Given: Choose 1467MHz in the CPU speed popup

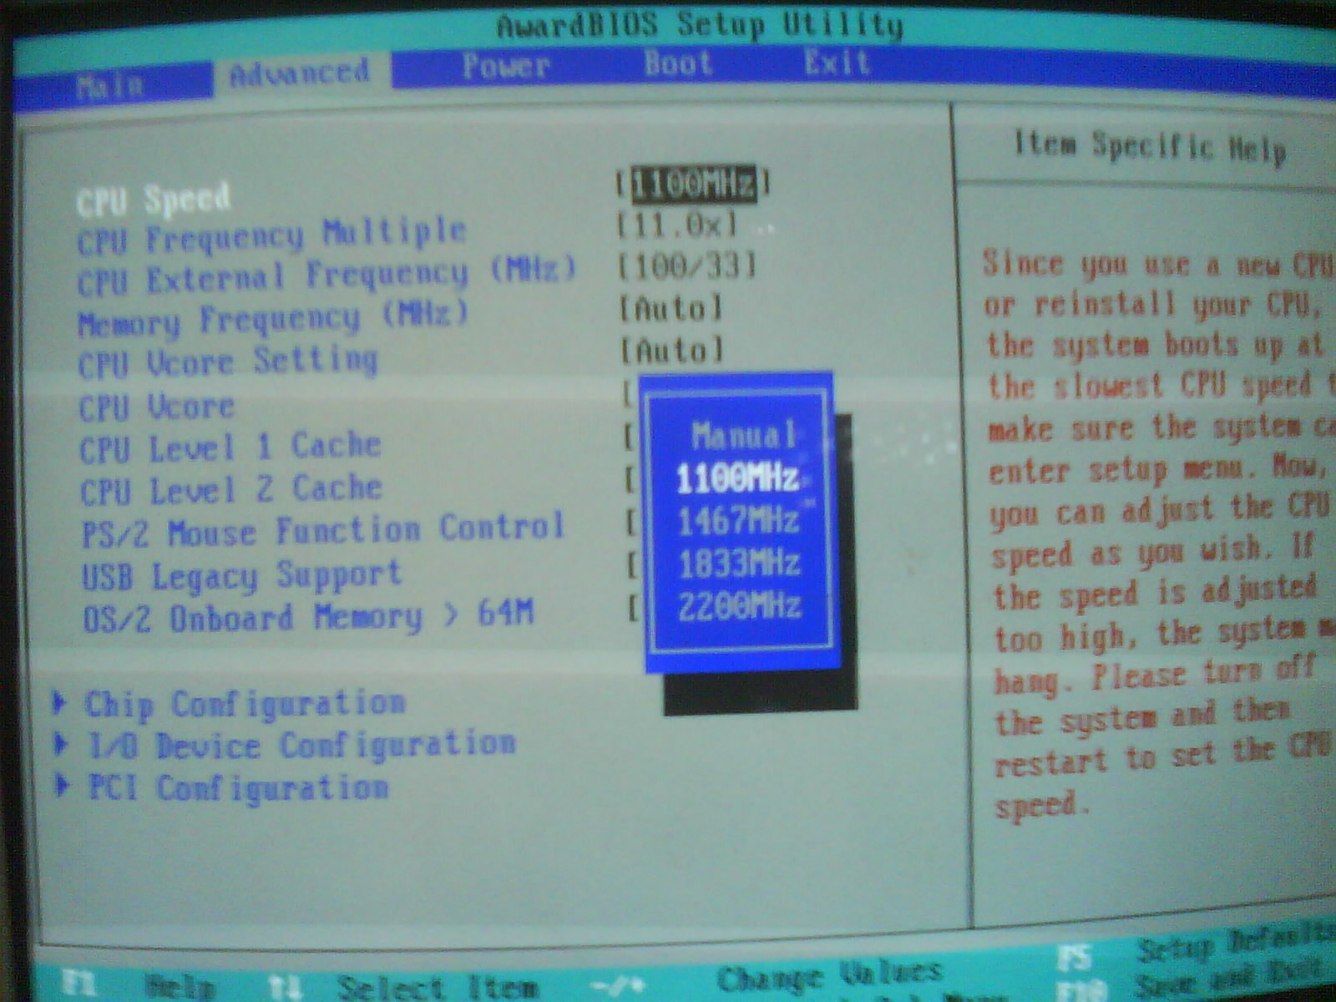Looking at the screenshot, I should [x=739, y=521].
